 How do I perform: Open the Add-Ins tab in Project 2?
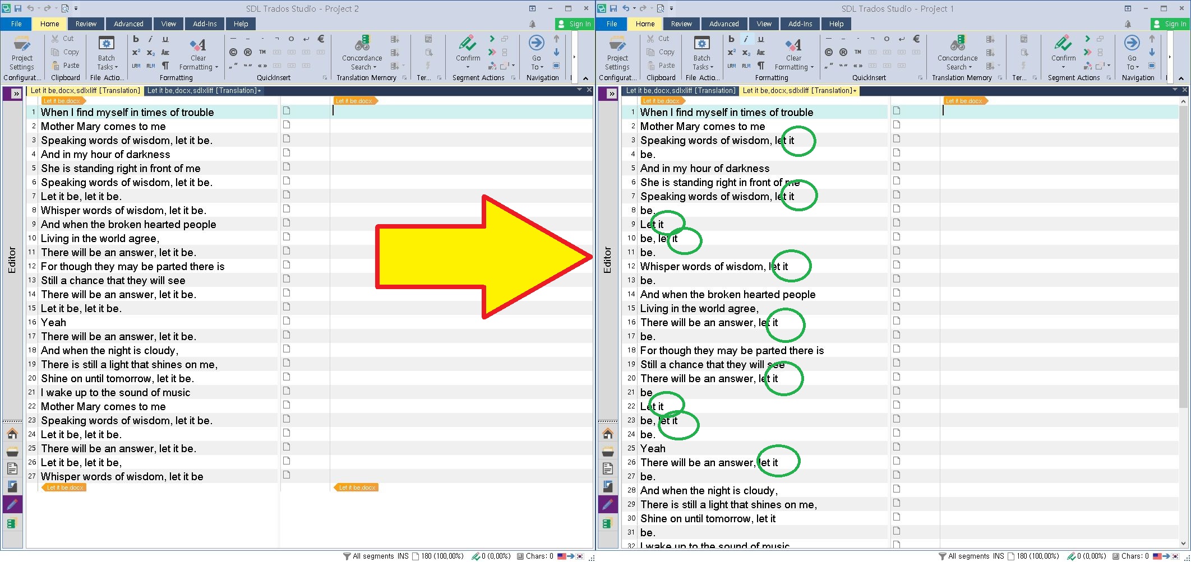(205, 24)
